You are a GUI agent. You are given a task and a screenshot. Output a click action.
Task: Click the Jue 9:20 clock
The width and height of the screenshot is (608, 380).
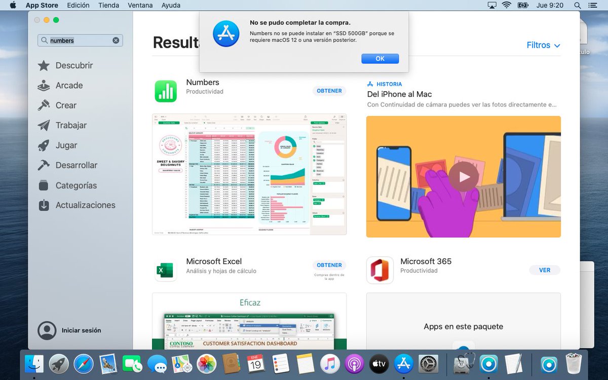pyautogui.click(x=550, y=5)
